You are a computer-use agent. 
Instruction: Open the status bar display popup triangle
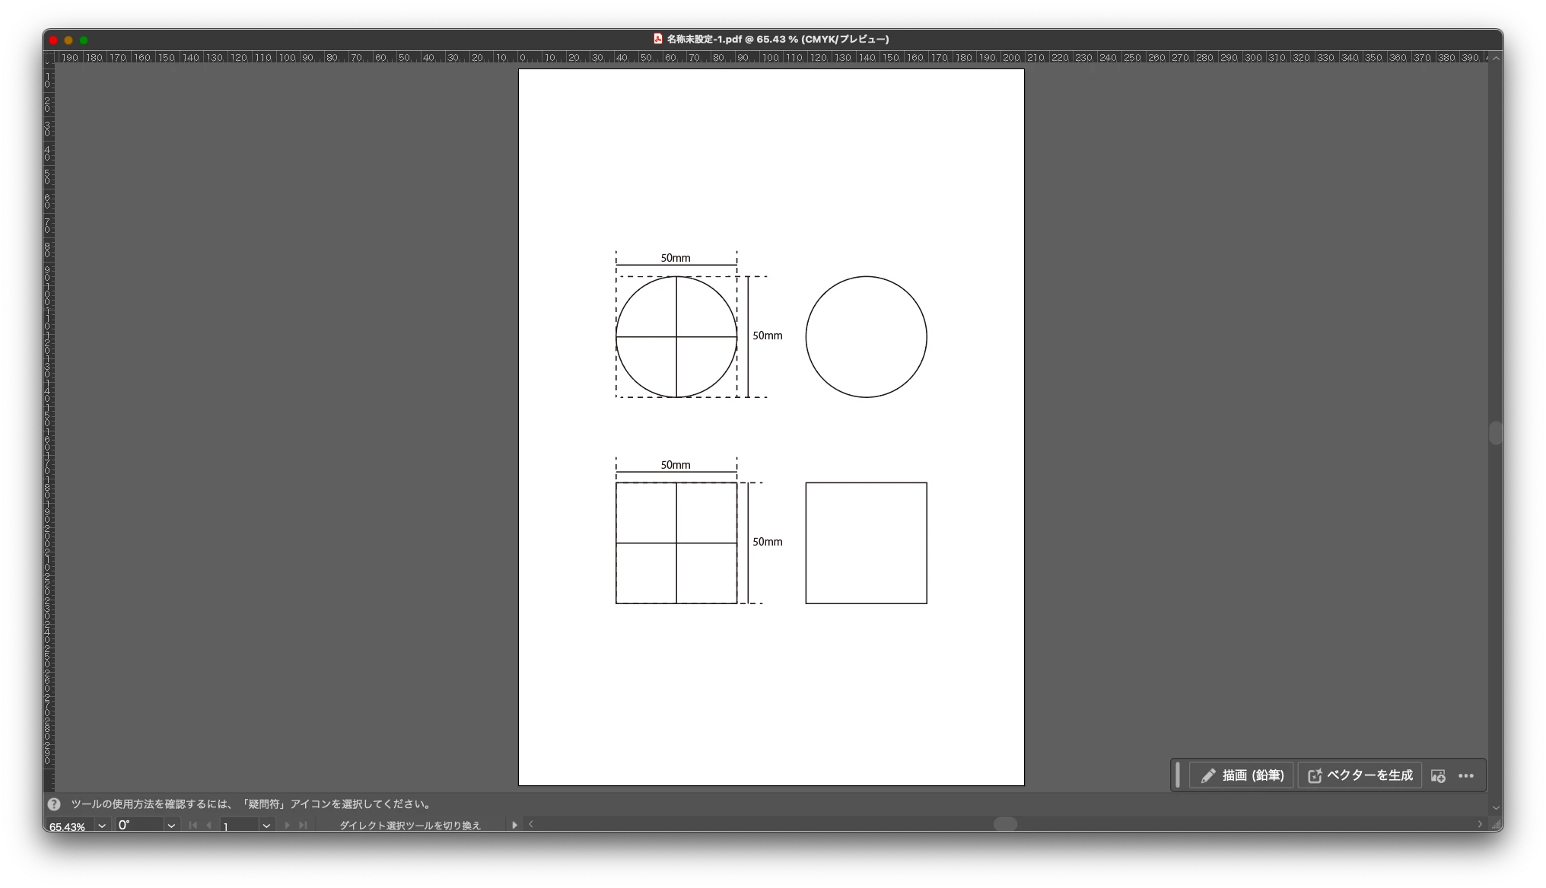click(514, 825)
